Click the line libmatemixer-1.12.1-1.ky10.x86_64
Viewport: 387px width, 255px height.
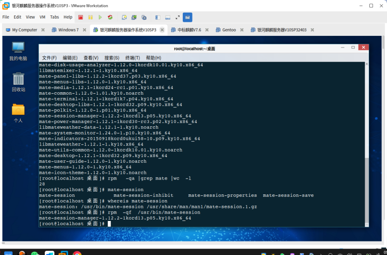tap(88, 70)
